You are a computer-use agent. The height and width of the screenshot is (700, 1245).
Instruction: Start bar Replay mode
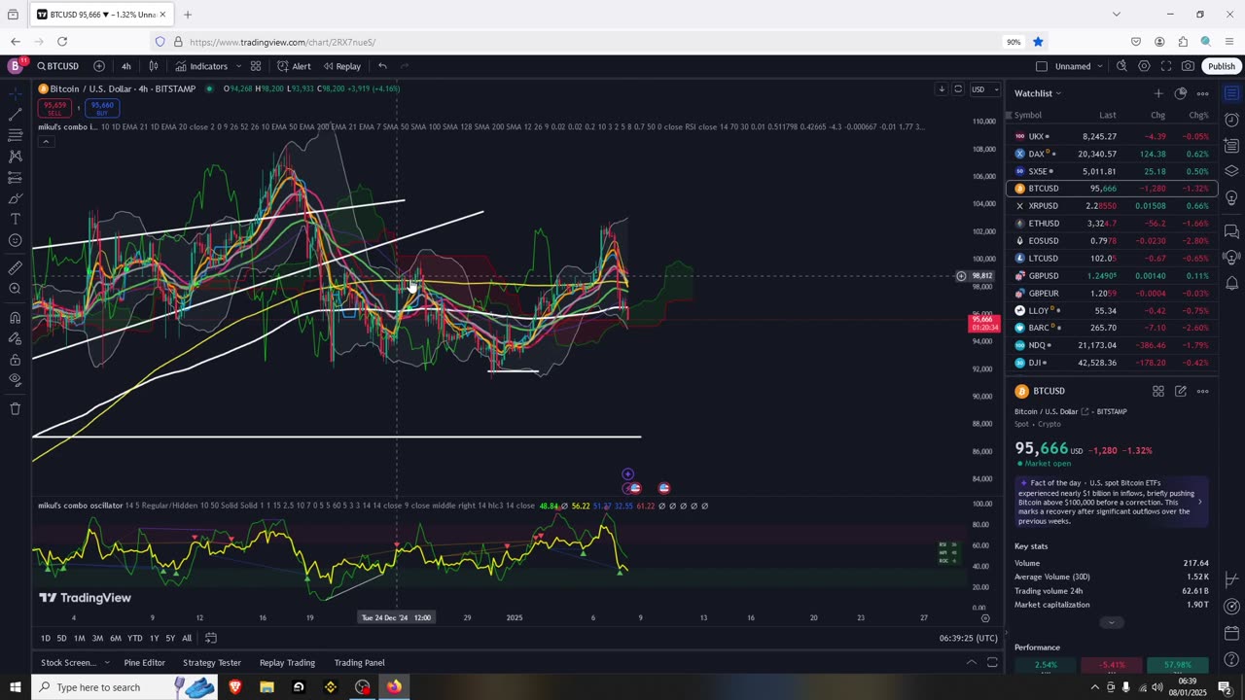coord(342,66)
